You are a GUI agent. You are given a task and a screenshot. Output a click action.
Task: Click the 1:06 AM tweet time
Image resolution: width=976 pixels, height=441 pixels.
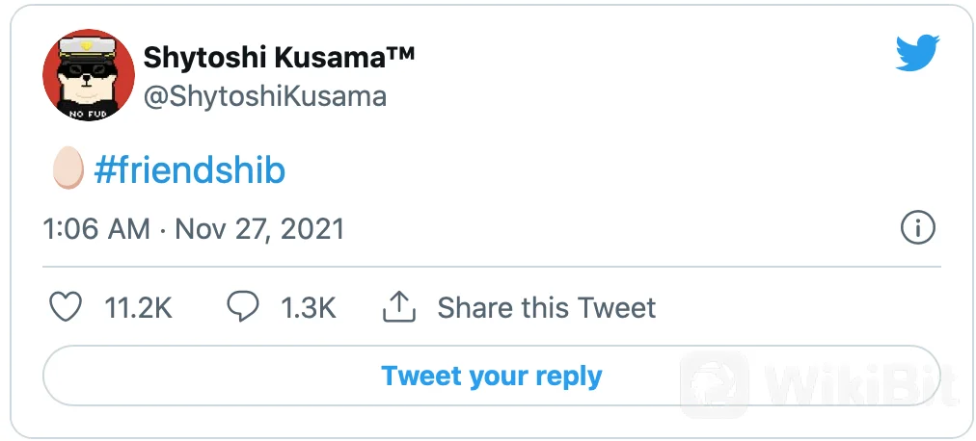tap(96, 229)
